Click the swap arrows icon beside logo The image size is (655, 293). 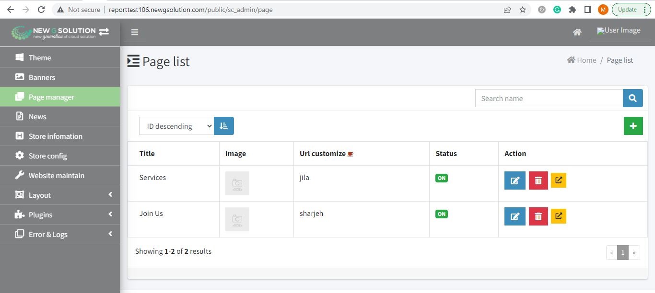tap(104, 32)
